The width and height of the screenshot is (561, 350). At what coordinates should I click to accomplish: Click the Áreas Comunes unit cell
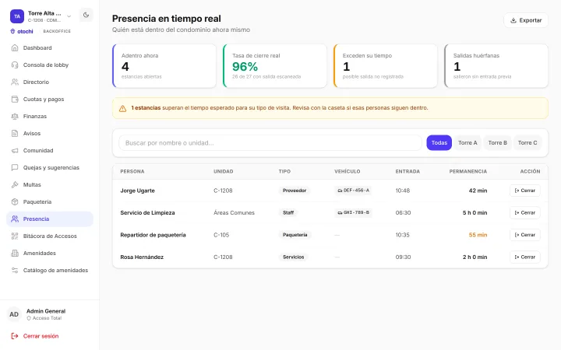[234, 213]
